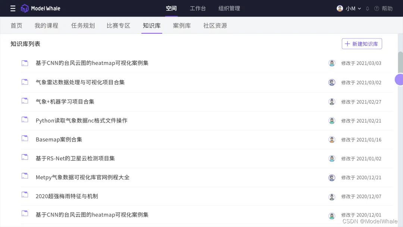Open Basemap案例合集
403x227 pixels.
point(59,139)
